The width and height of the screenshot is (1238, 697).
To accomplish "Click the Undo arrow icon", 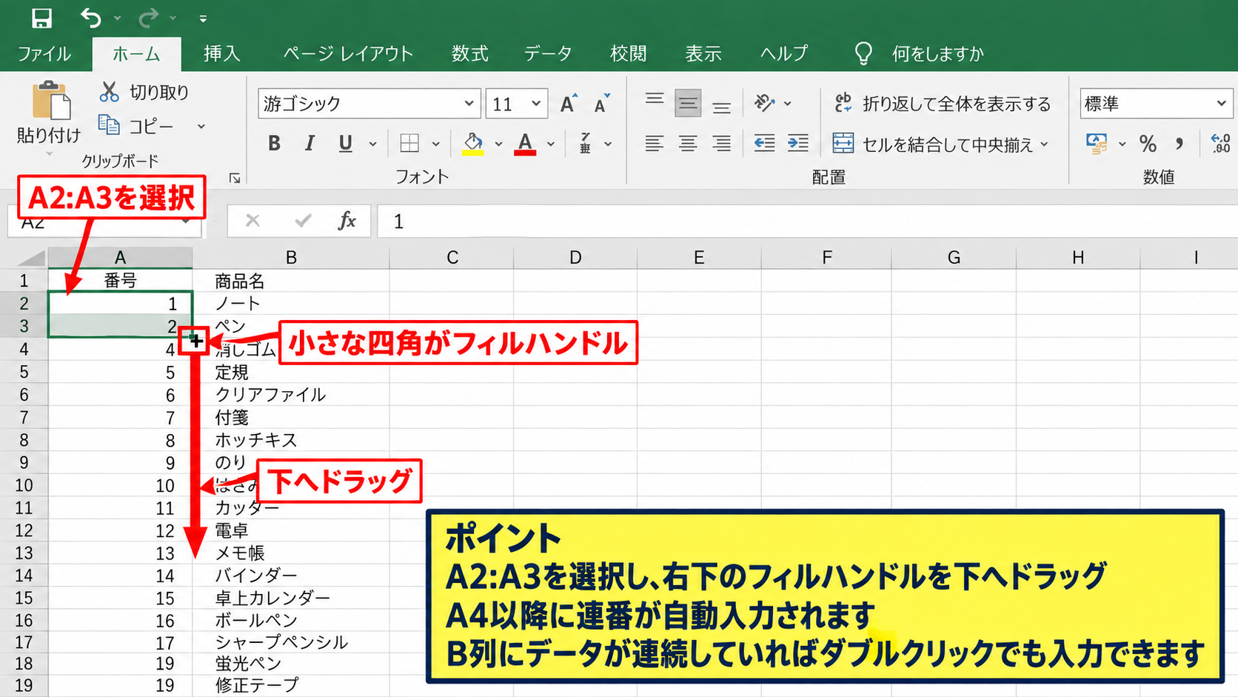I will tap(91, 18).
